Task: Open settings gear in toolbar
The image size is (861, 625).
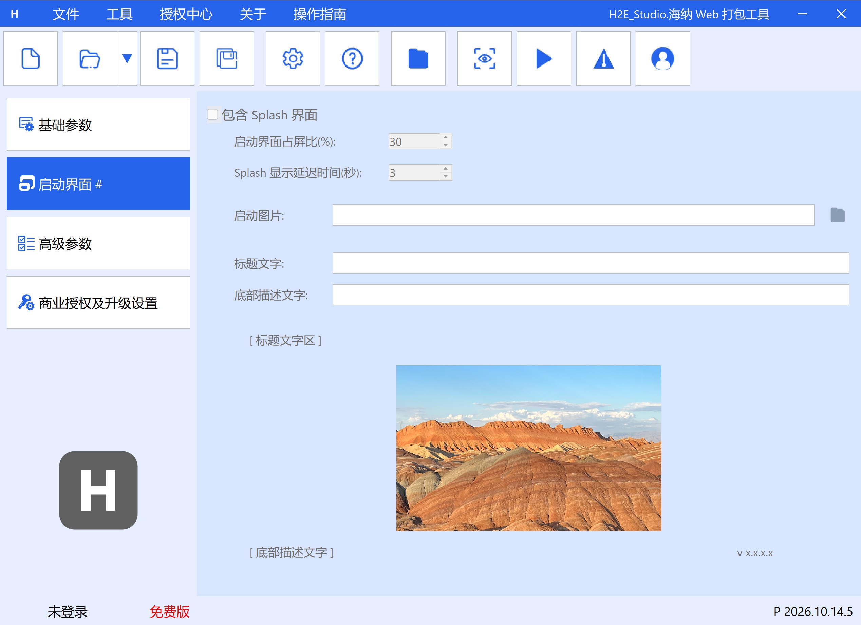Action: click(x=293, y=58)
